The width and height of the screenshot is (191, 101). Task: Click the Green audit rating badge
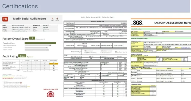point(22,56)
